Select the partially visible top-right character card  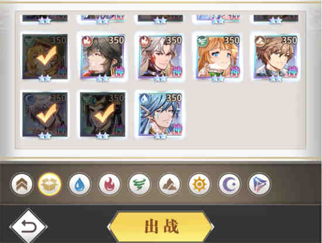pyautogui.click(x=276, y=18)
